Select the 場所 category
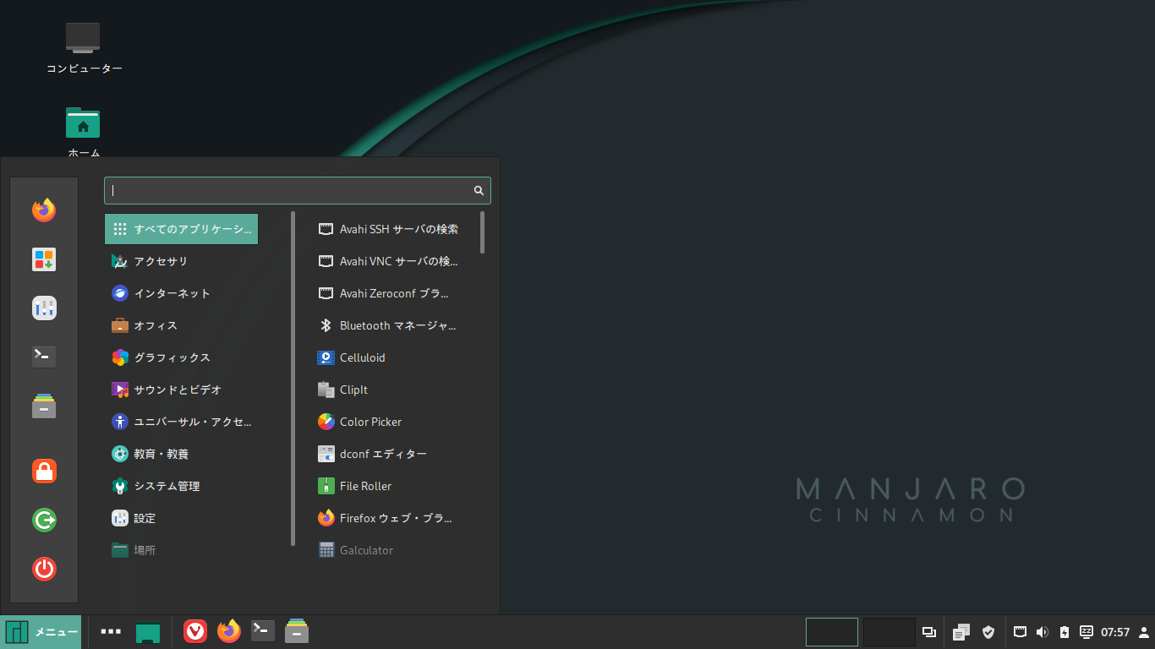 pos(181,550)
